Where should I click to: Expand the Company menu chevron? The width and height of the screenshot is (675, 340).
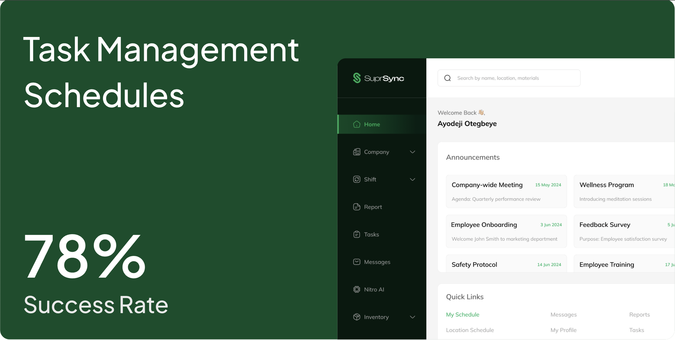(412, 152)
